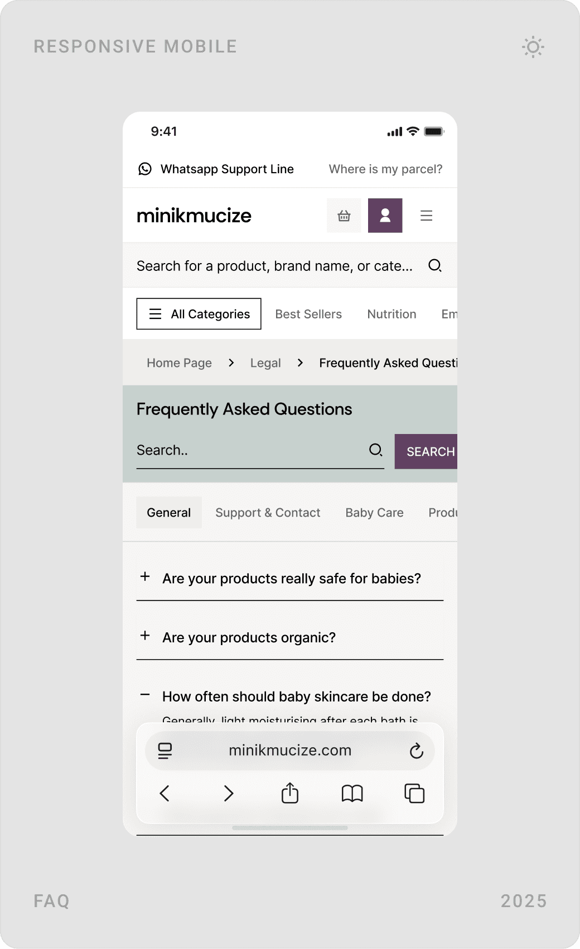Open the hamburger menu beside account
This screenshot has height=949, width=580.
[426, 216]
